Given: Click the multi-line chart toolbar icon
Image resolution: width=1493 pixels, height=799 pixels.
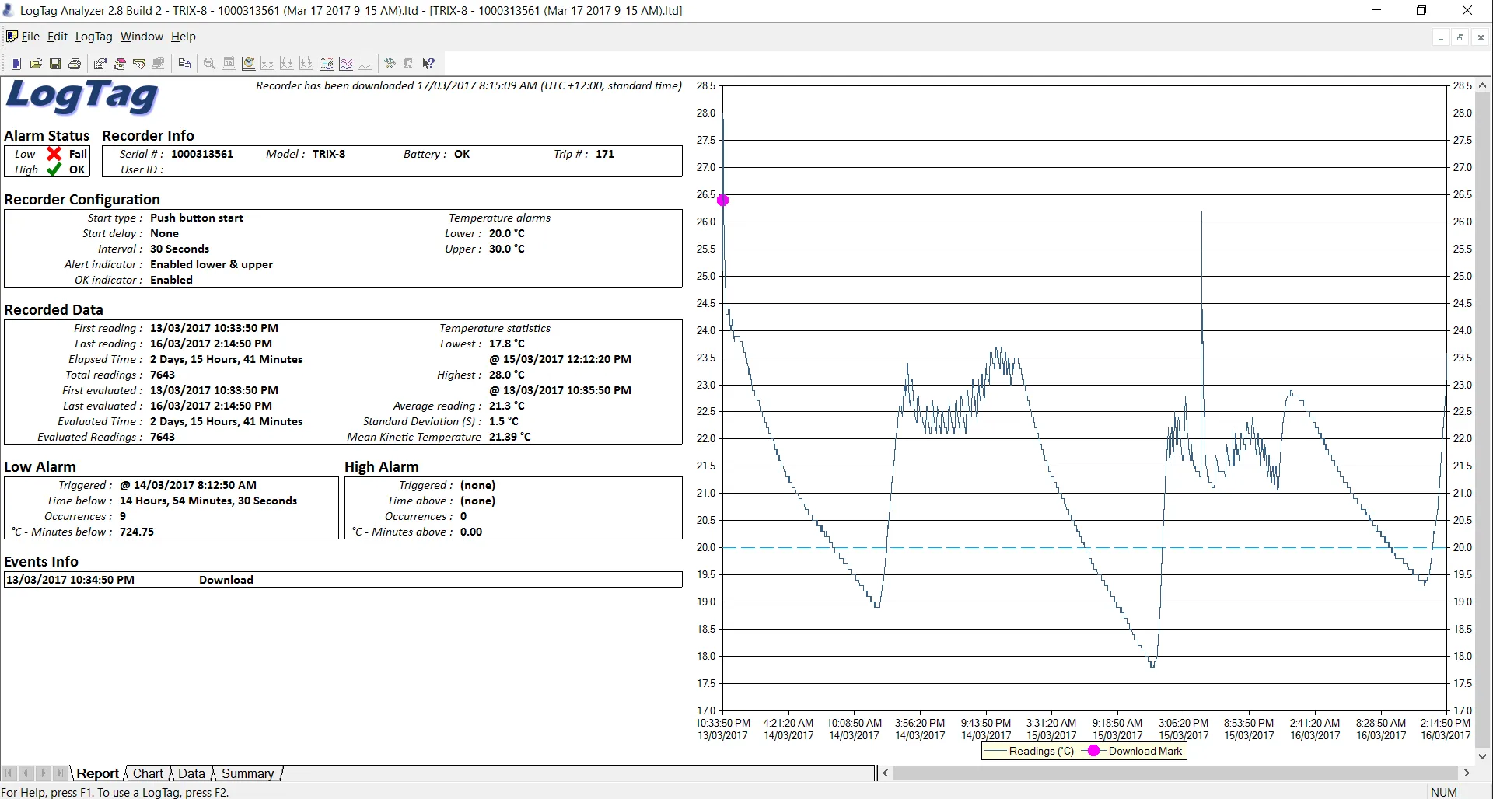Looking at the screenshot, I should pyautogui.click(x=346, y=64).
